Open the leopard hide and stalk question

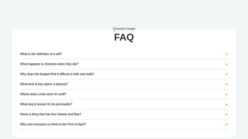click(124, 74)
